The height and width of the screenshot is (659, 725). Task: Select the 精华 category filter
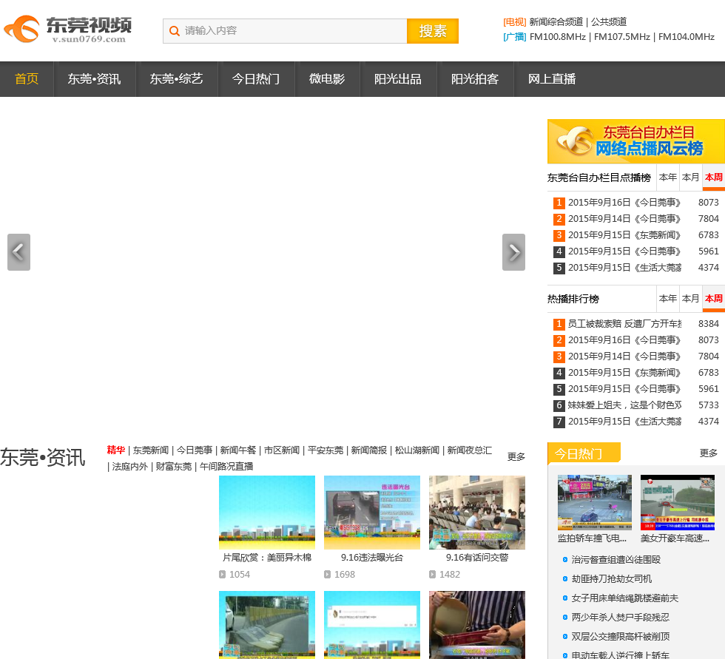(x=116, y=450)
